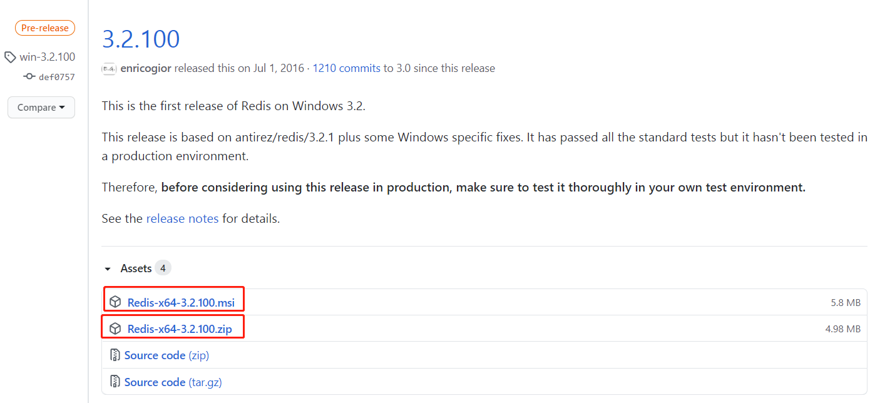Download Redis-x64-3.2.100.zip
Image resolution: width=875 pixels, height=403 pixels.
(179, 329)
